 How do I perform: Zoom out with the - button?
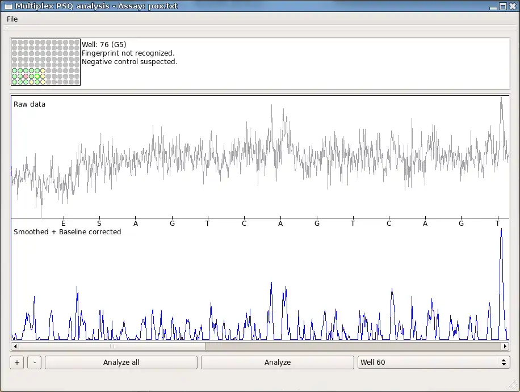click(x=34, y=363)
